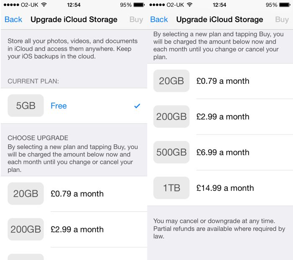Viewport: 293px width, 260px height.
Task: Tap the signal strength dots on left screen
Action: point(10,5)
